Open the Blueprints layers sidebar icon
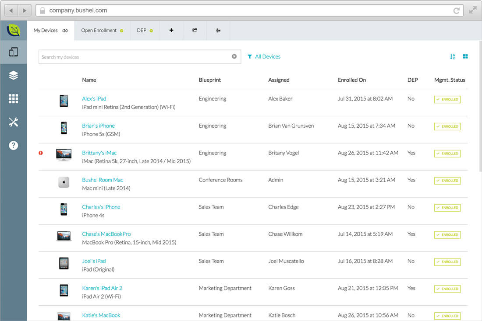The width and height of the screenshot is (482, 321). coord(14,76)
